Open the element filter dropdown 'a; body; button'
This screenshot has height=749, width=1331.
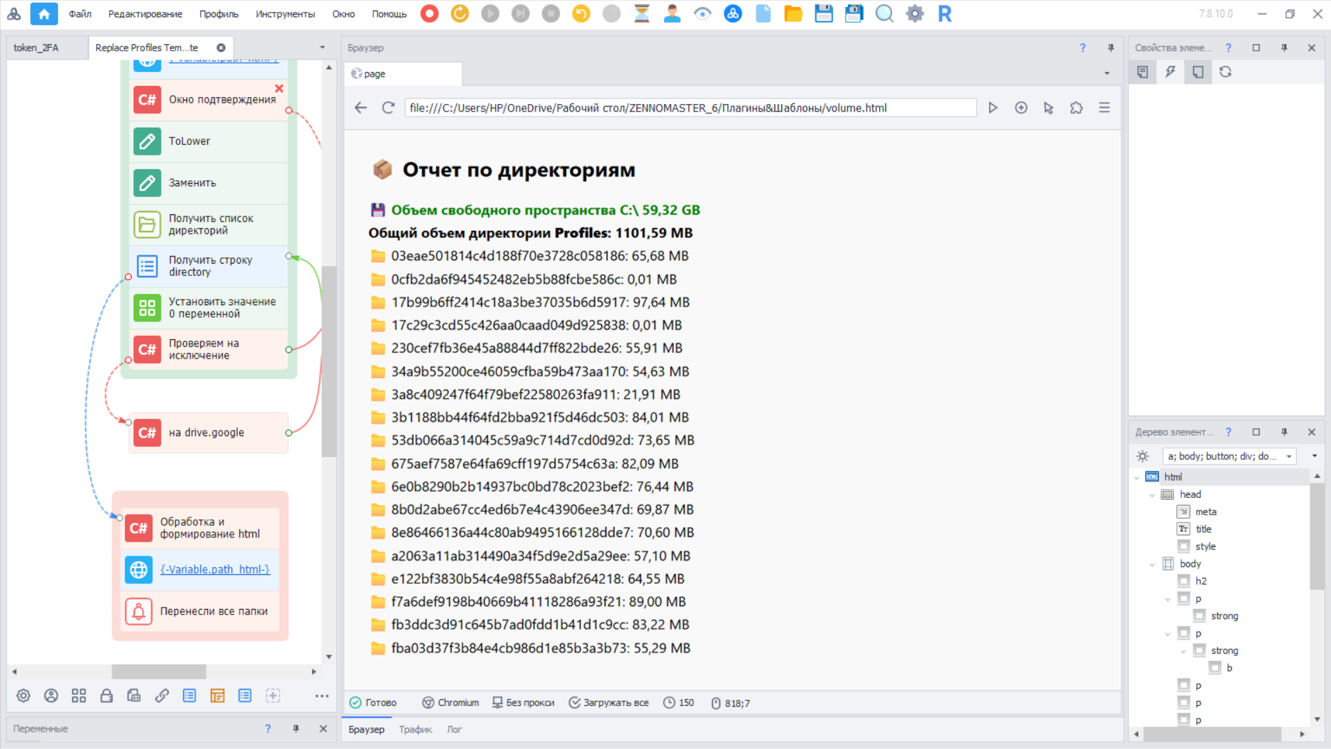(1229, 456)
